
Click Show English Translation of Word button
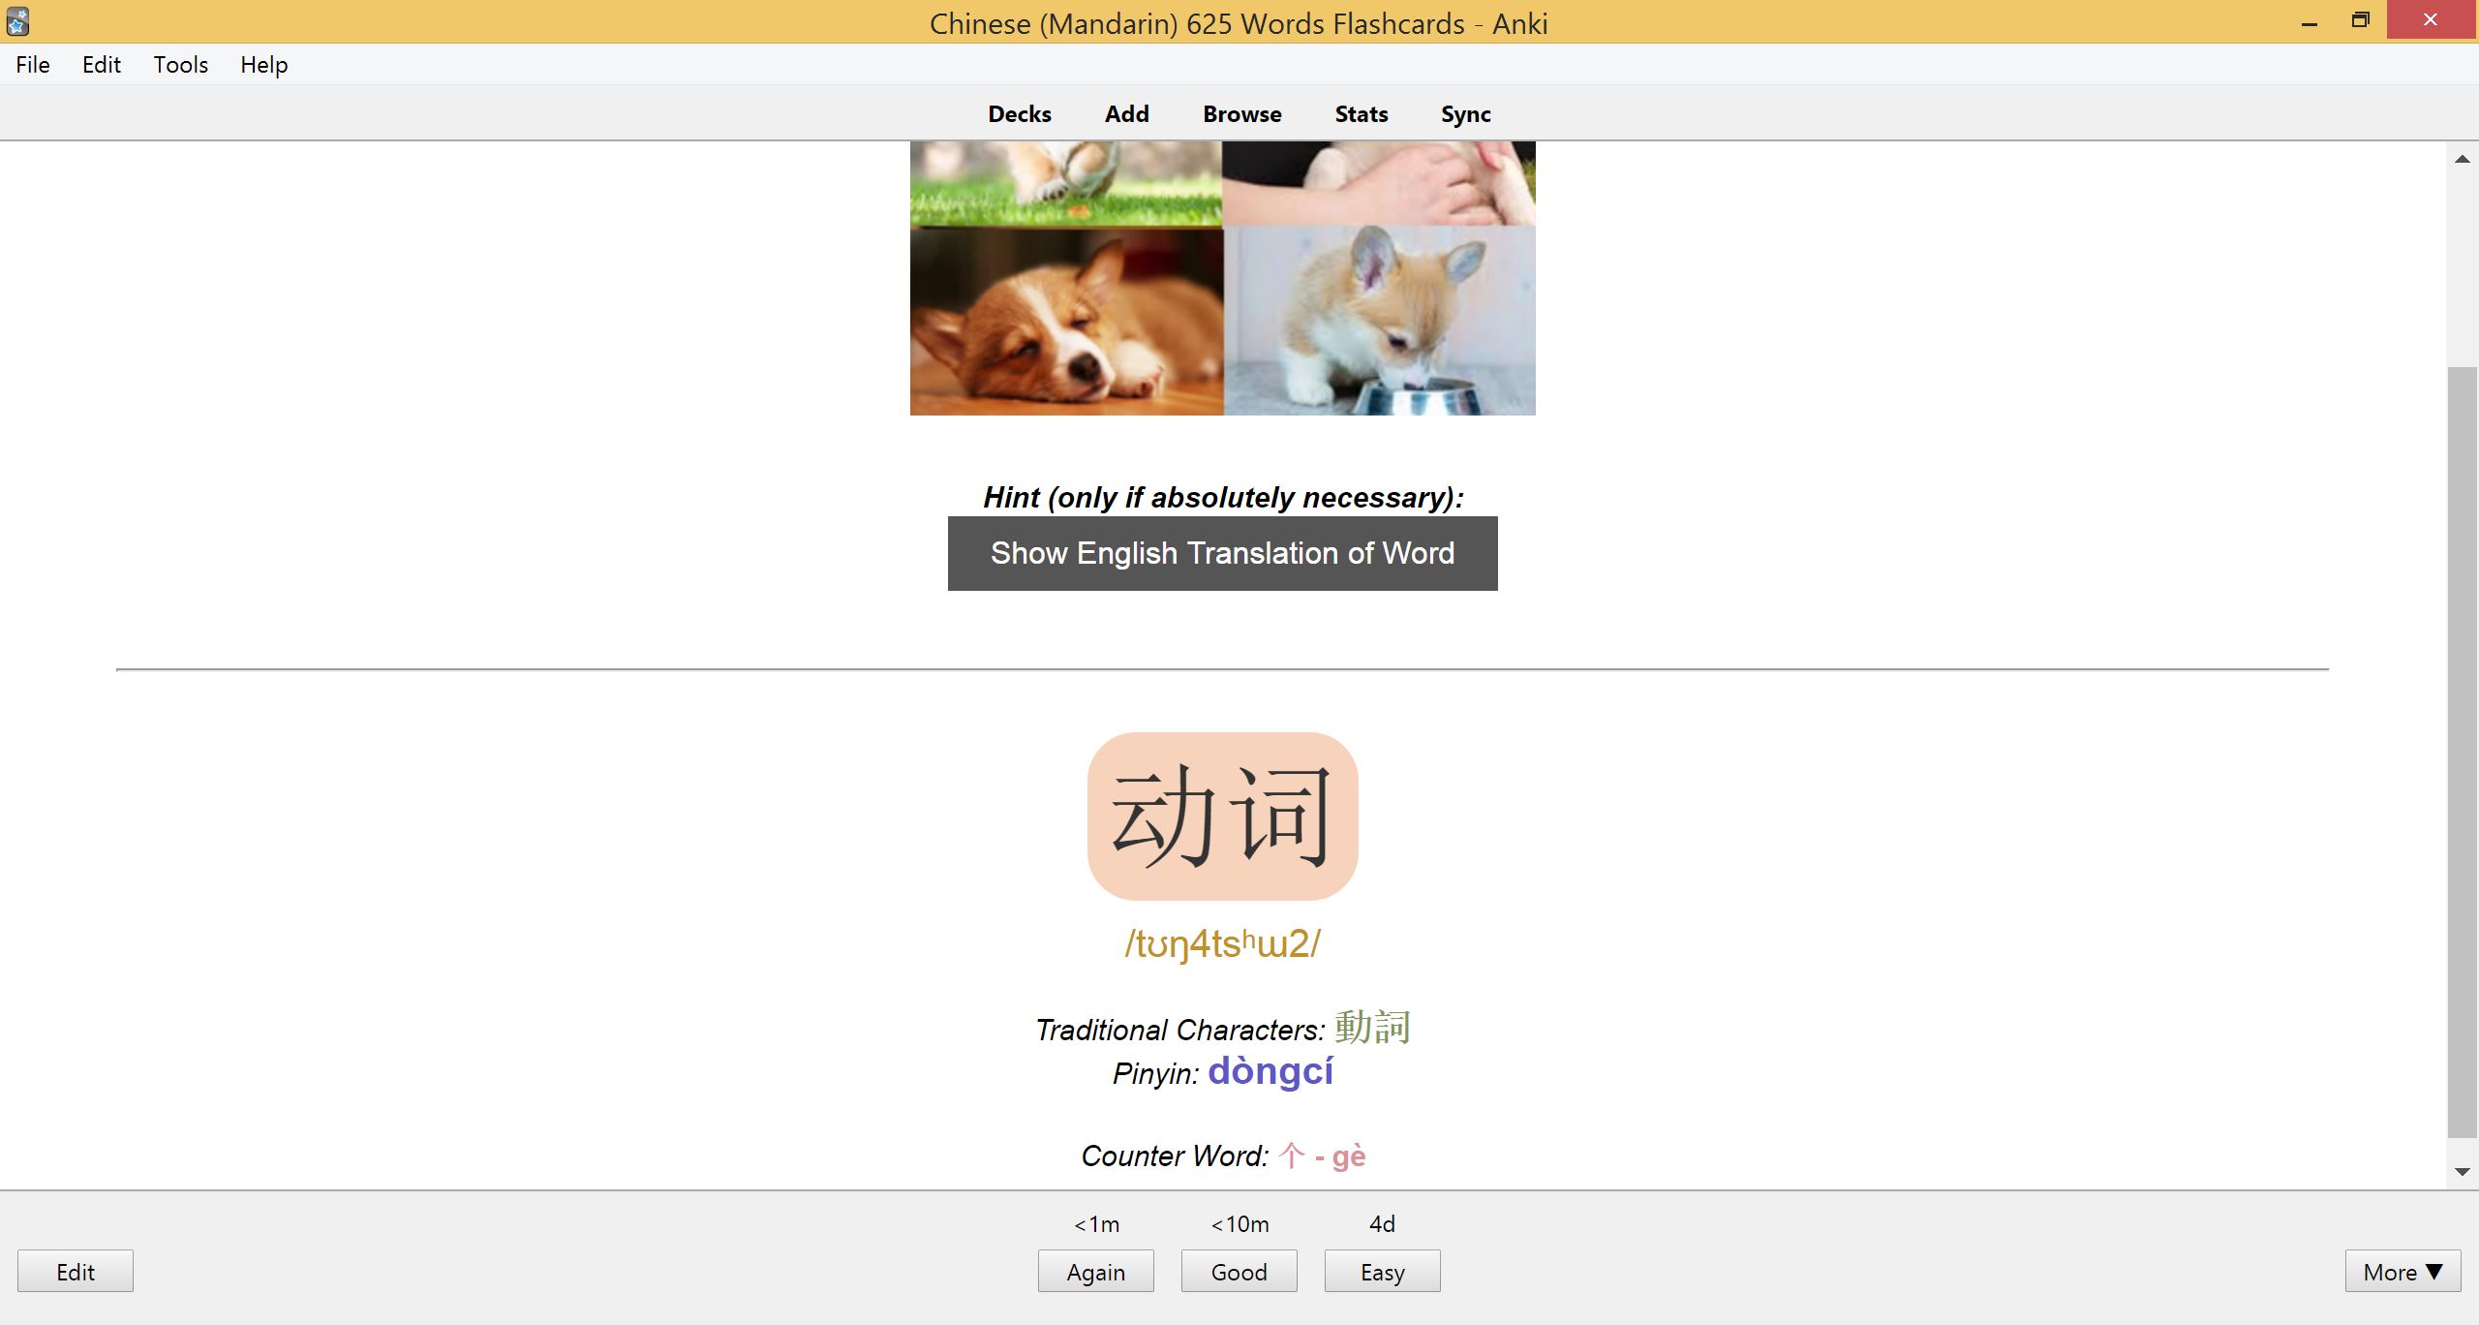[x=1223, y=553]
